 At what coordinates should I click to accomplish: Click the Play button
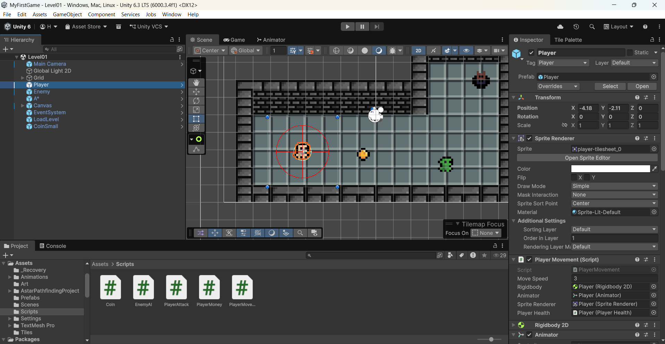(347, 27)
